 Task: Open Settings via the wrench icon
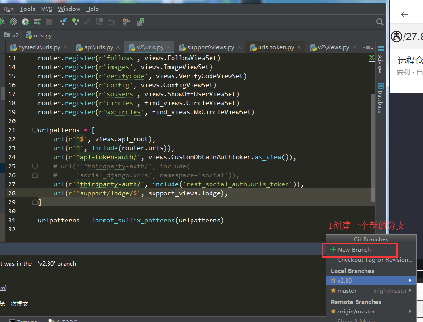[x=126, y=22]
